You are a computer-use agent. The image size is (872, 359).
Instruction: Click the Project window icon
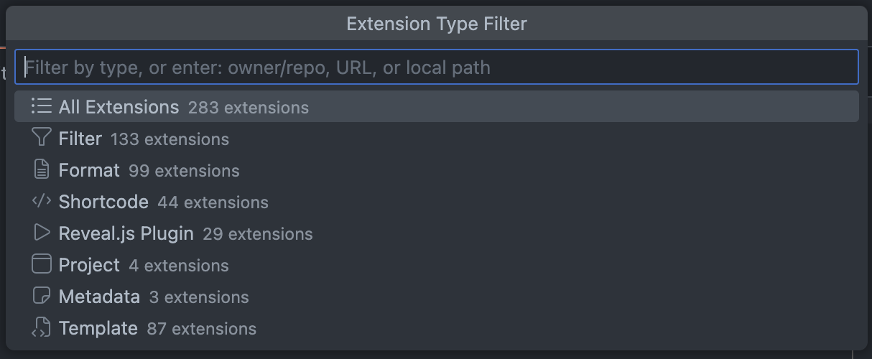42,264
